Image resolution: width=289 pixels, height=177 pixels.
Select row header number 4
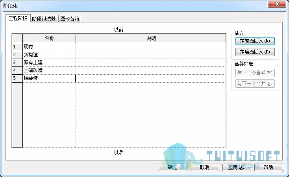(x=17, y=70)
